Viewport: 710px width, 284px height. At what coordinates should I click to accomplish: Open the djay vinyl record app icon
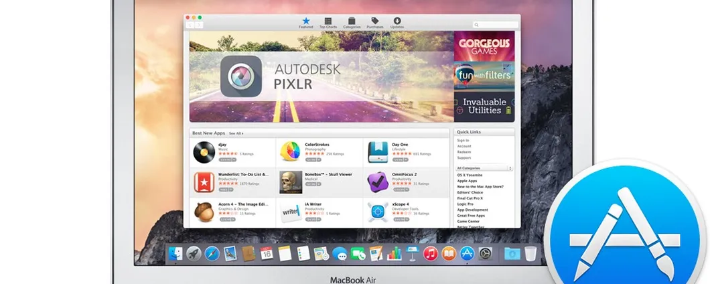pyautogui.click(x=204, y=153)
